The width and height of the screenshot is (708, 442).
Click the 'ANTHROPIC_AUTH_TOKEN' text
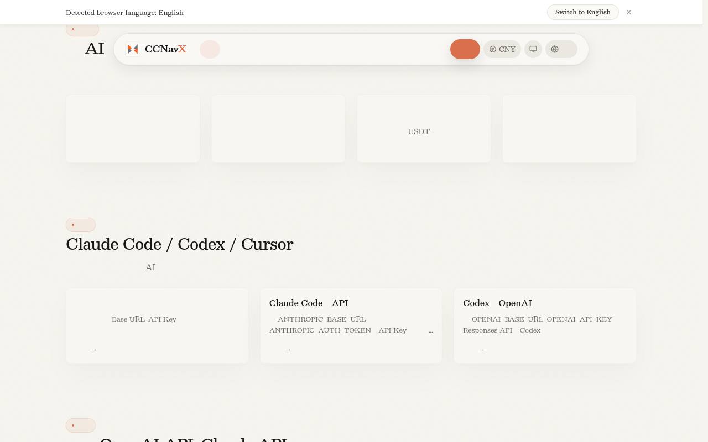click(x=320, y=330)
